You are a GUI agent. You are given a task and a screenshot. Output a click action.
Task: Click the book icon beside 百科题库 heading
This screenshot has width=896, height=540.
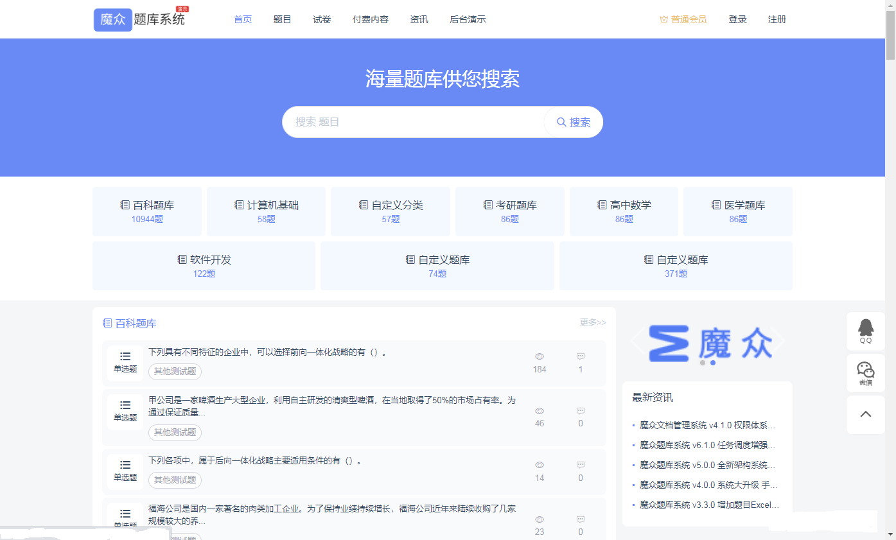pyautogui.click(x=107, y=322)
